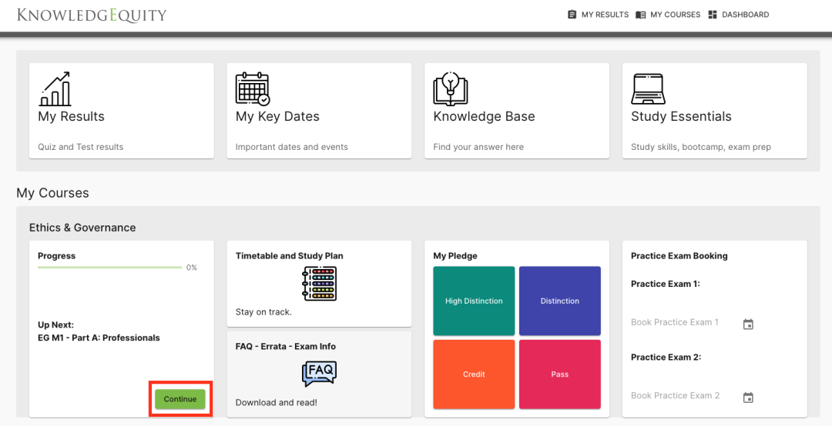Image resolution: width=832 pixels, height=426 pixels.
Task: Click the course Progress bar
Action: coord(110,268)
